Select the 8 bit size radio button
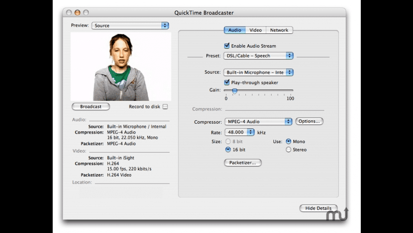 click(228, 142)
